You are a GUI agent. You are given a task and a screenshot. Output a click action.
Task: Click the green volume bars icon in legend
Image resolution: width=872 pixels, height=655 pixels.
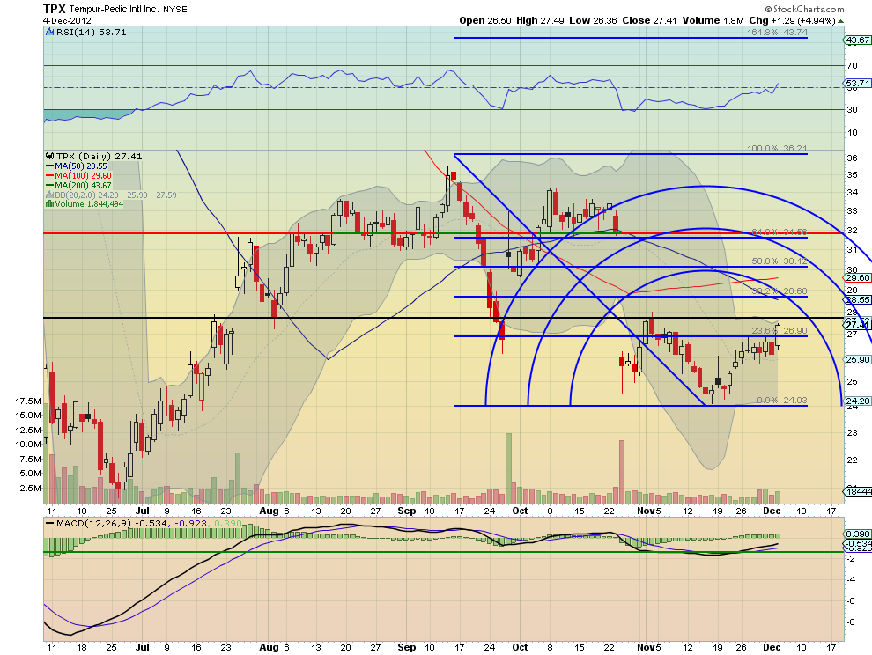click(49, 204)
